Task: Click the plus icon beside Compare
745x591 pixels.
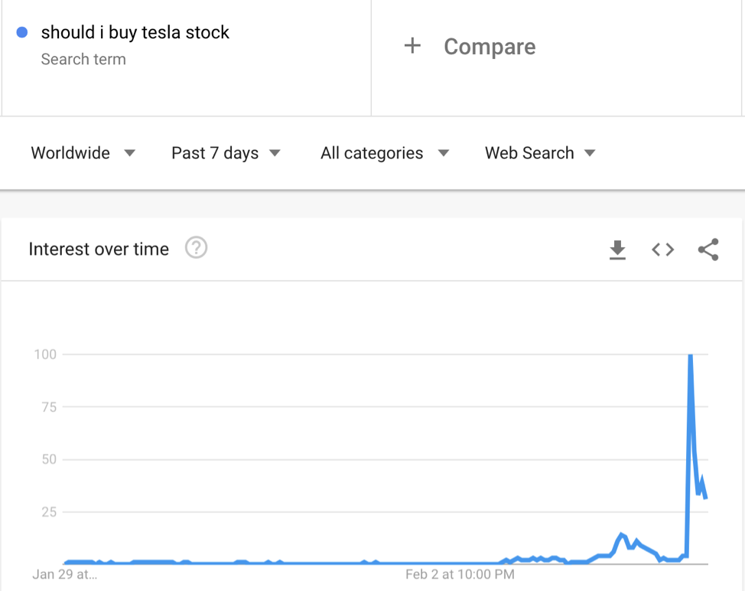Action: (x=412, y=46)
